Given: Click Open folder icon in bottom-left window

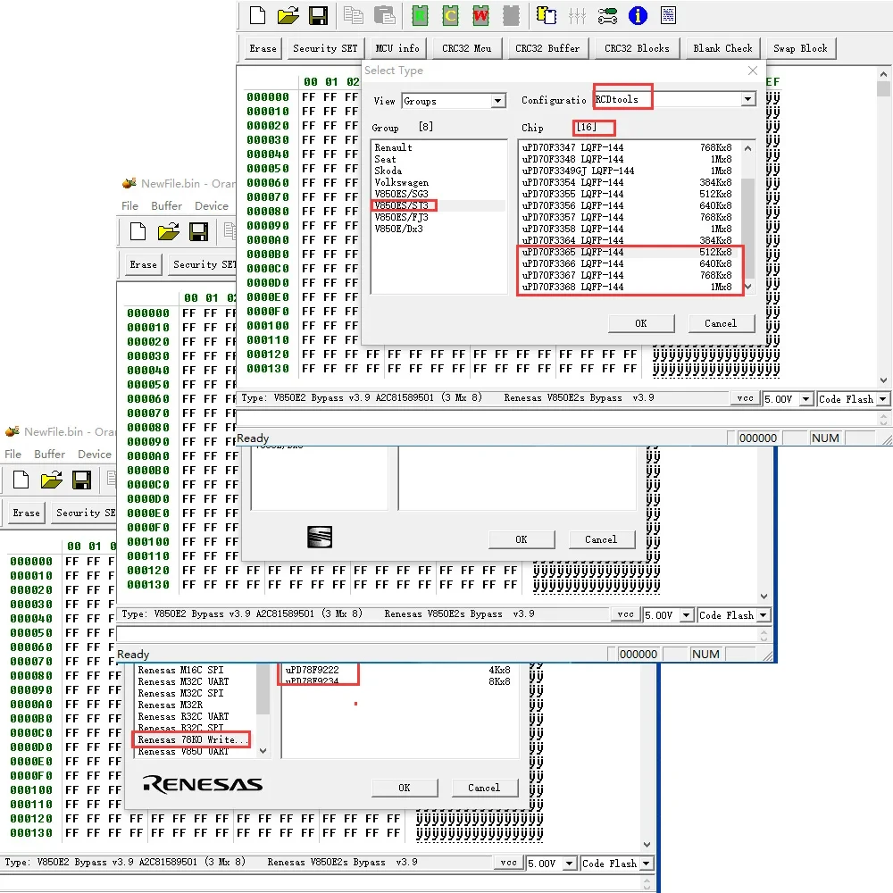Looking at the screenshot, I should [x=52, y=480].
